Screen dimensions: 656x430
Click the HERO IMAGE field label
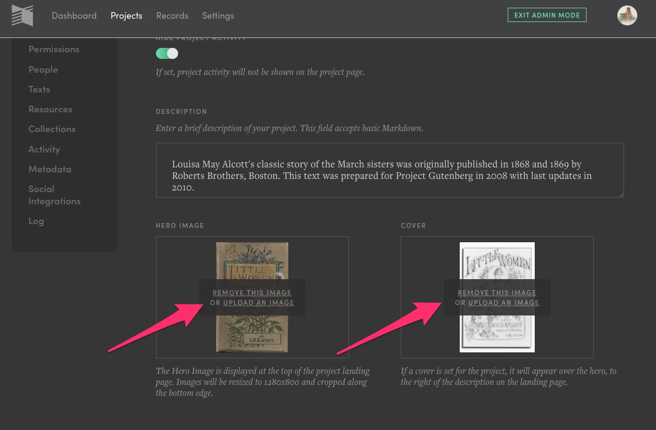(x=180, y=225)
